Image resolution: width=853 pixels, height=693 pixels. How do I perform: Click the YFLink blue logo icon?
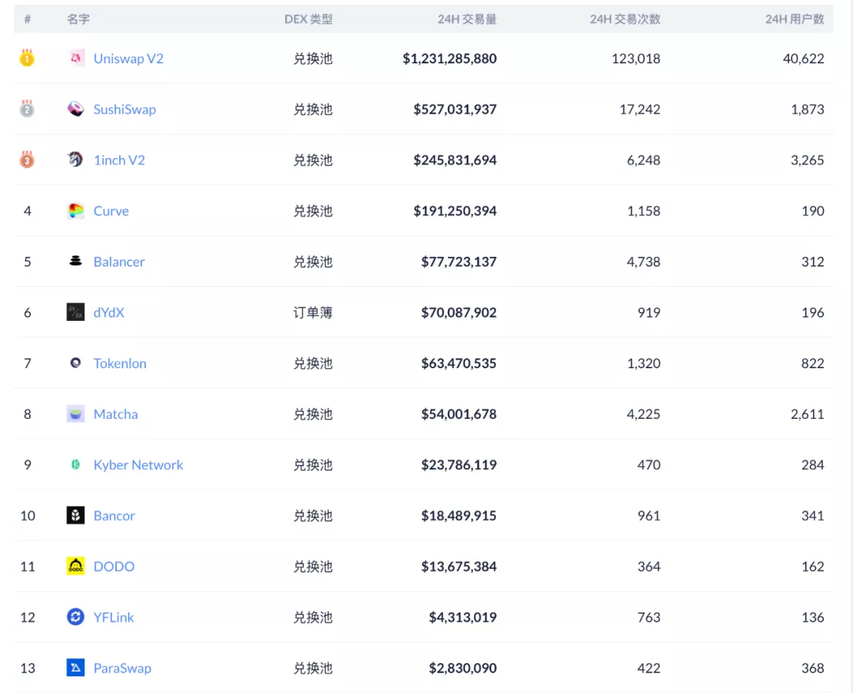coord(76,617)
